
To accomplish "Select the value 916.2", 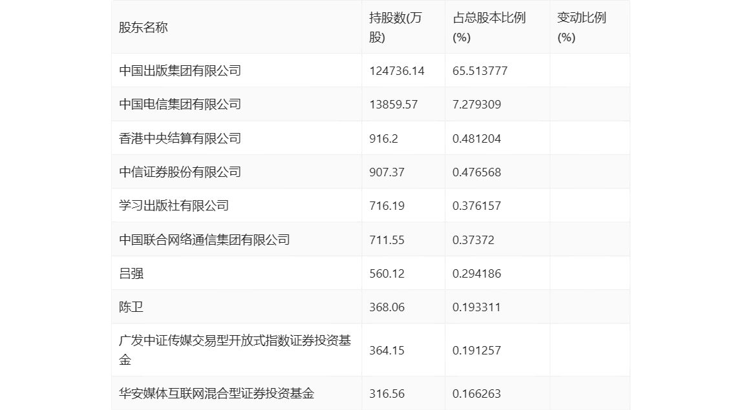I will 383,139.
